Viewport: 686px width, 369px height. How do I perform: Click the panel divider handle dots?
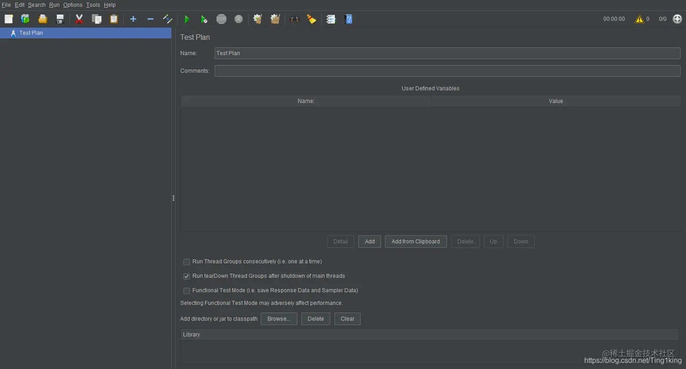click(173, 198)
